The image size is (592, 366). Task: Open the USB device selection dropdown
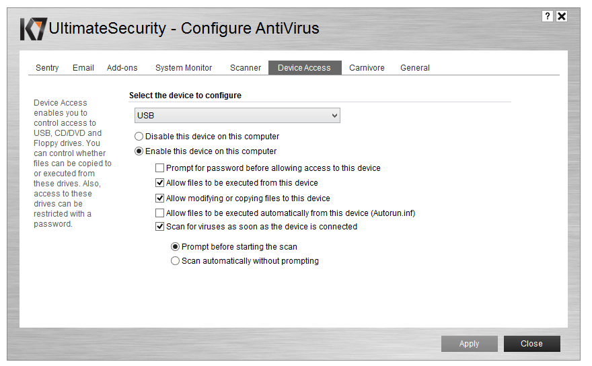tap(237, 116)
